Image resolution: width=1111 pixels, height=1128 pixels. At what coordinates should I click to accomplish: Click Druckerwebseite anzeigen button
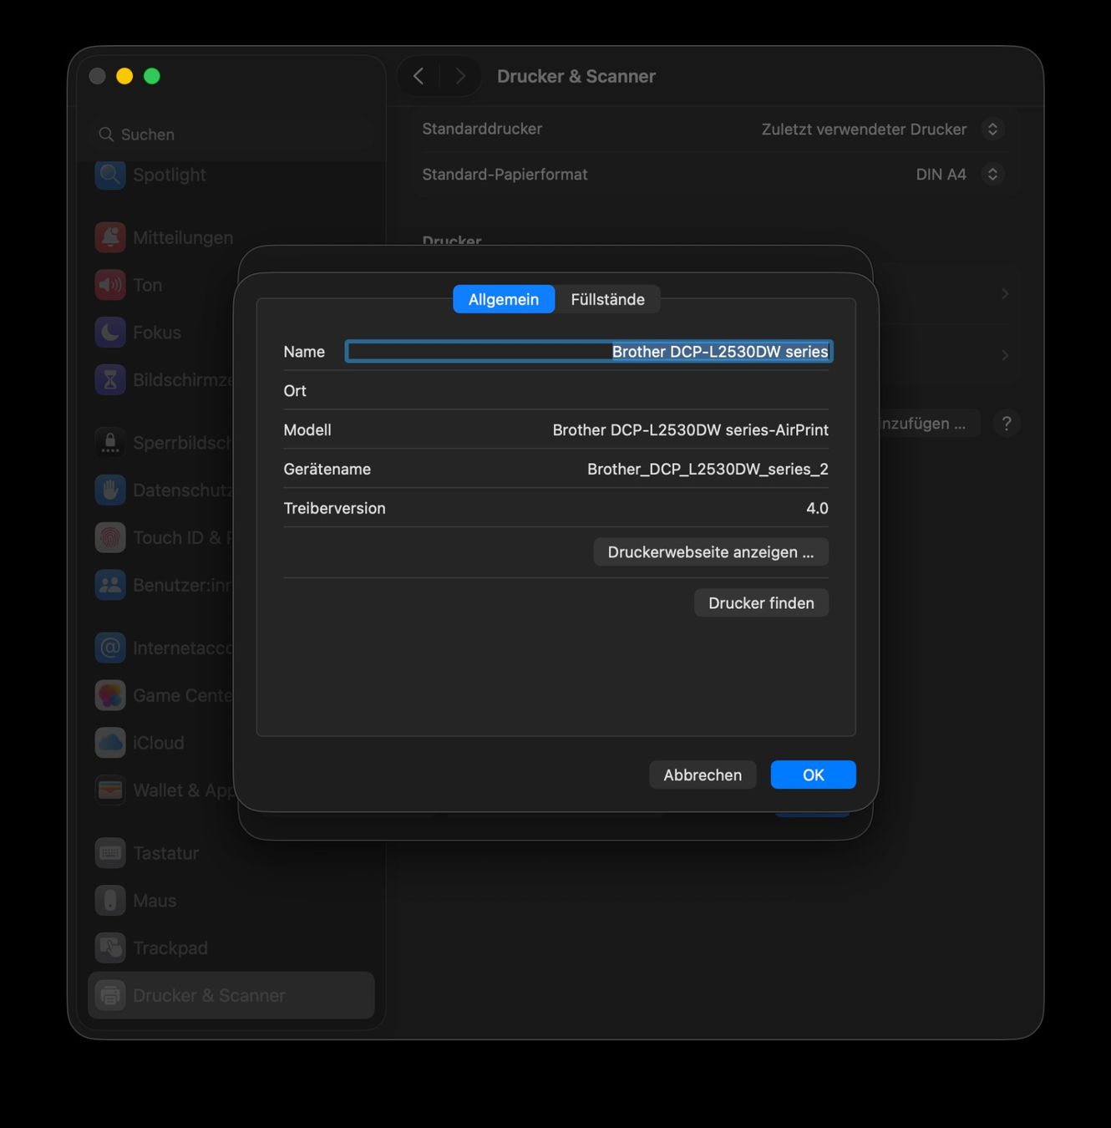click(x=711, y=552)
